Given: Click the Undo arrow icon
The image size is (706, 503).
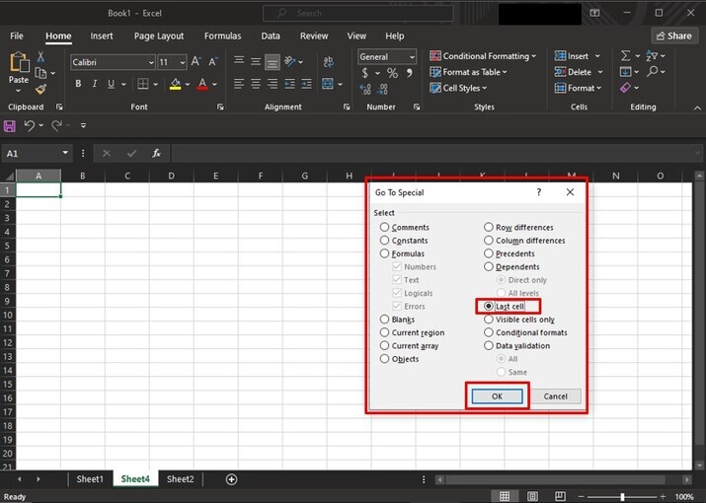Looking at the screenshot, I should (x=30, y=126).
